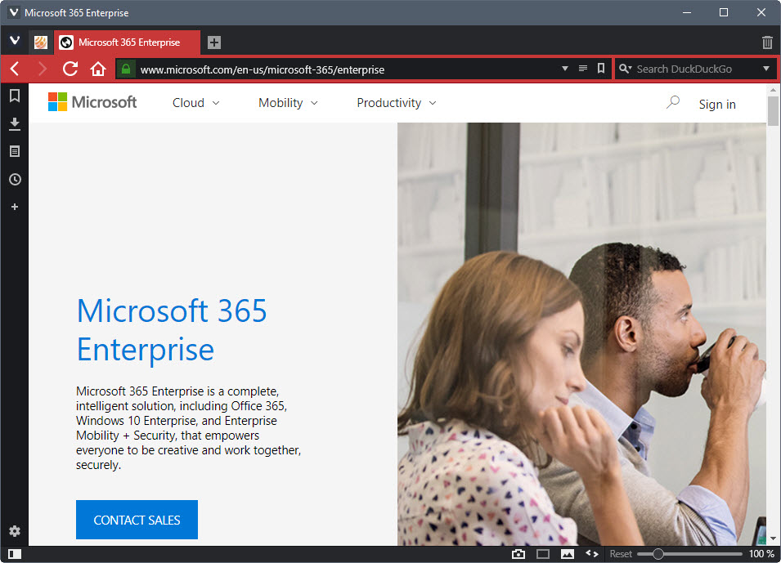This screenshot has width=781, height=563.
Task: Toggle tab tiling in status bar
Action: tap(543, 553)
